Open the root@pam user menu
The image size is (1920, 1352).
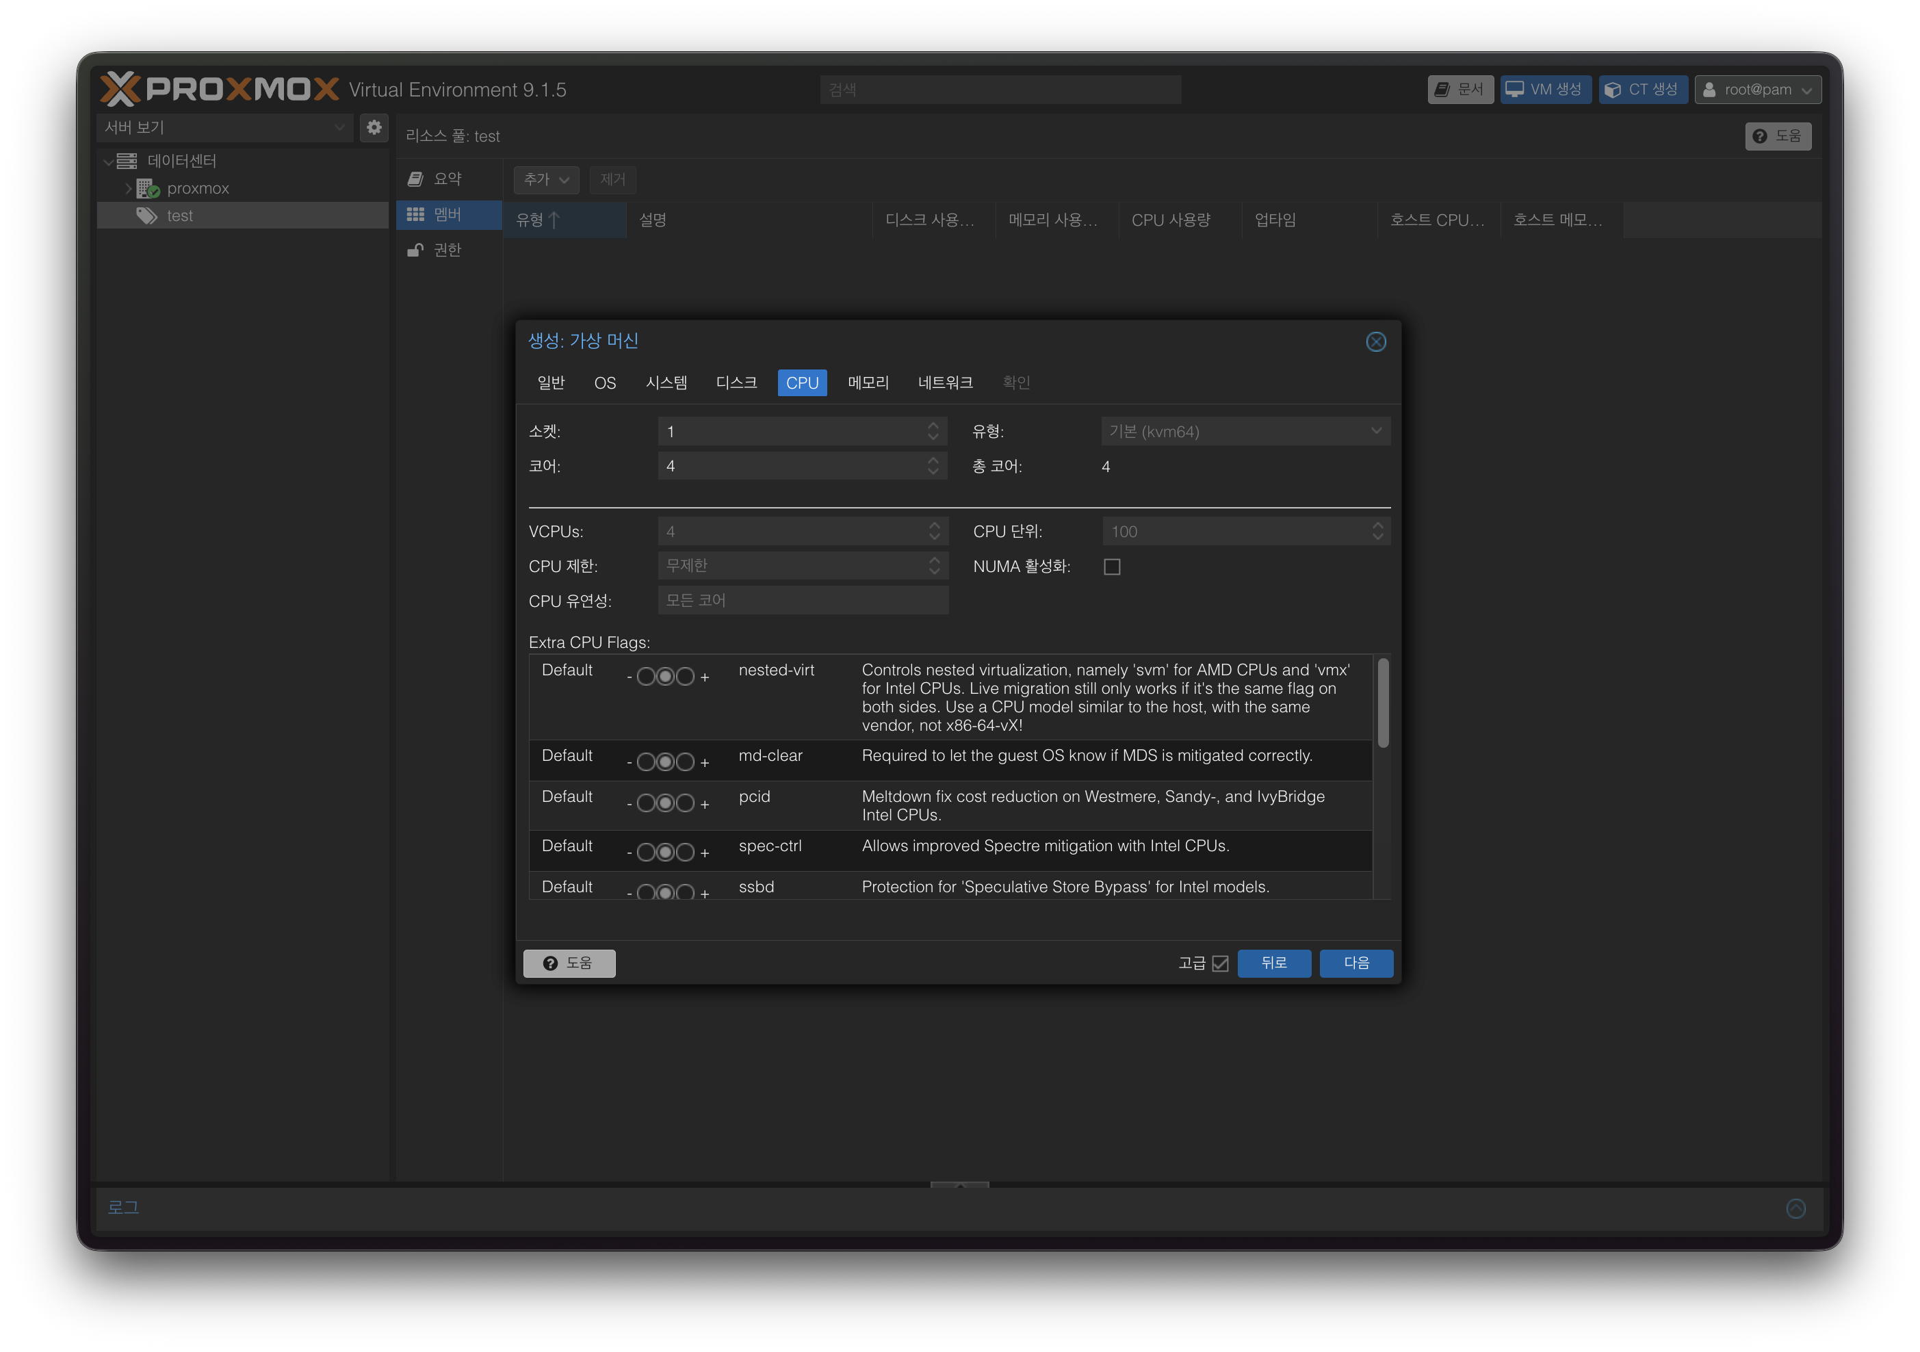[x=1758, y=90]
